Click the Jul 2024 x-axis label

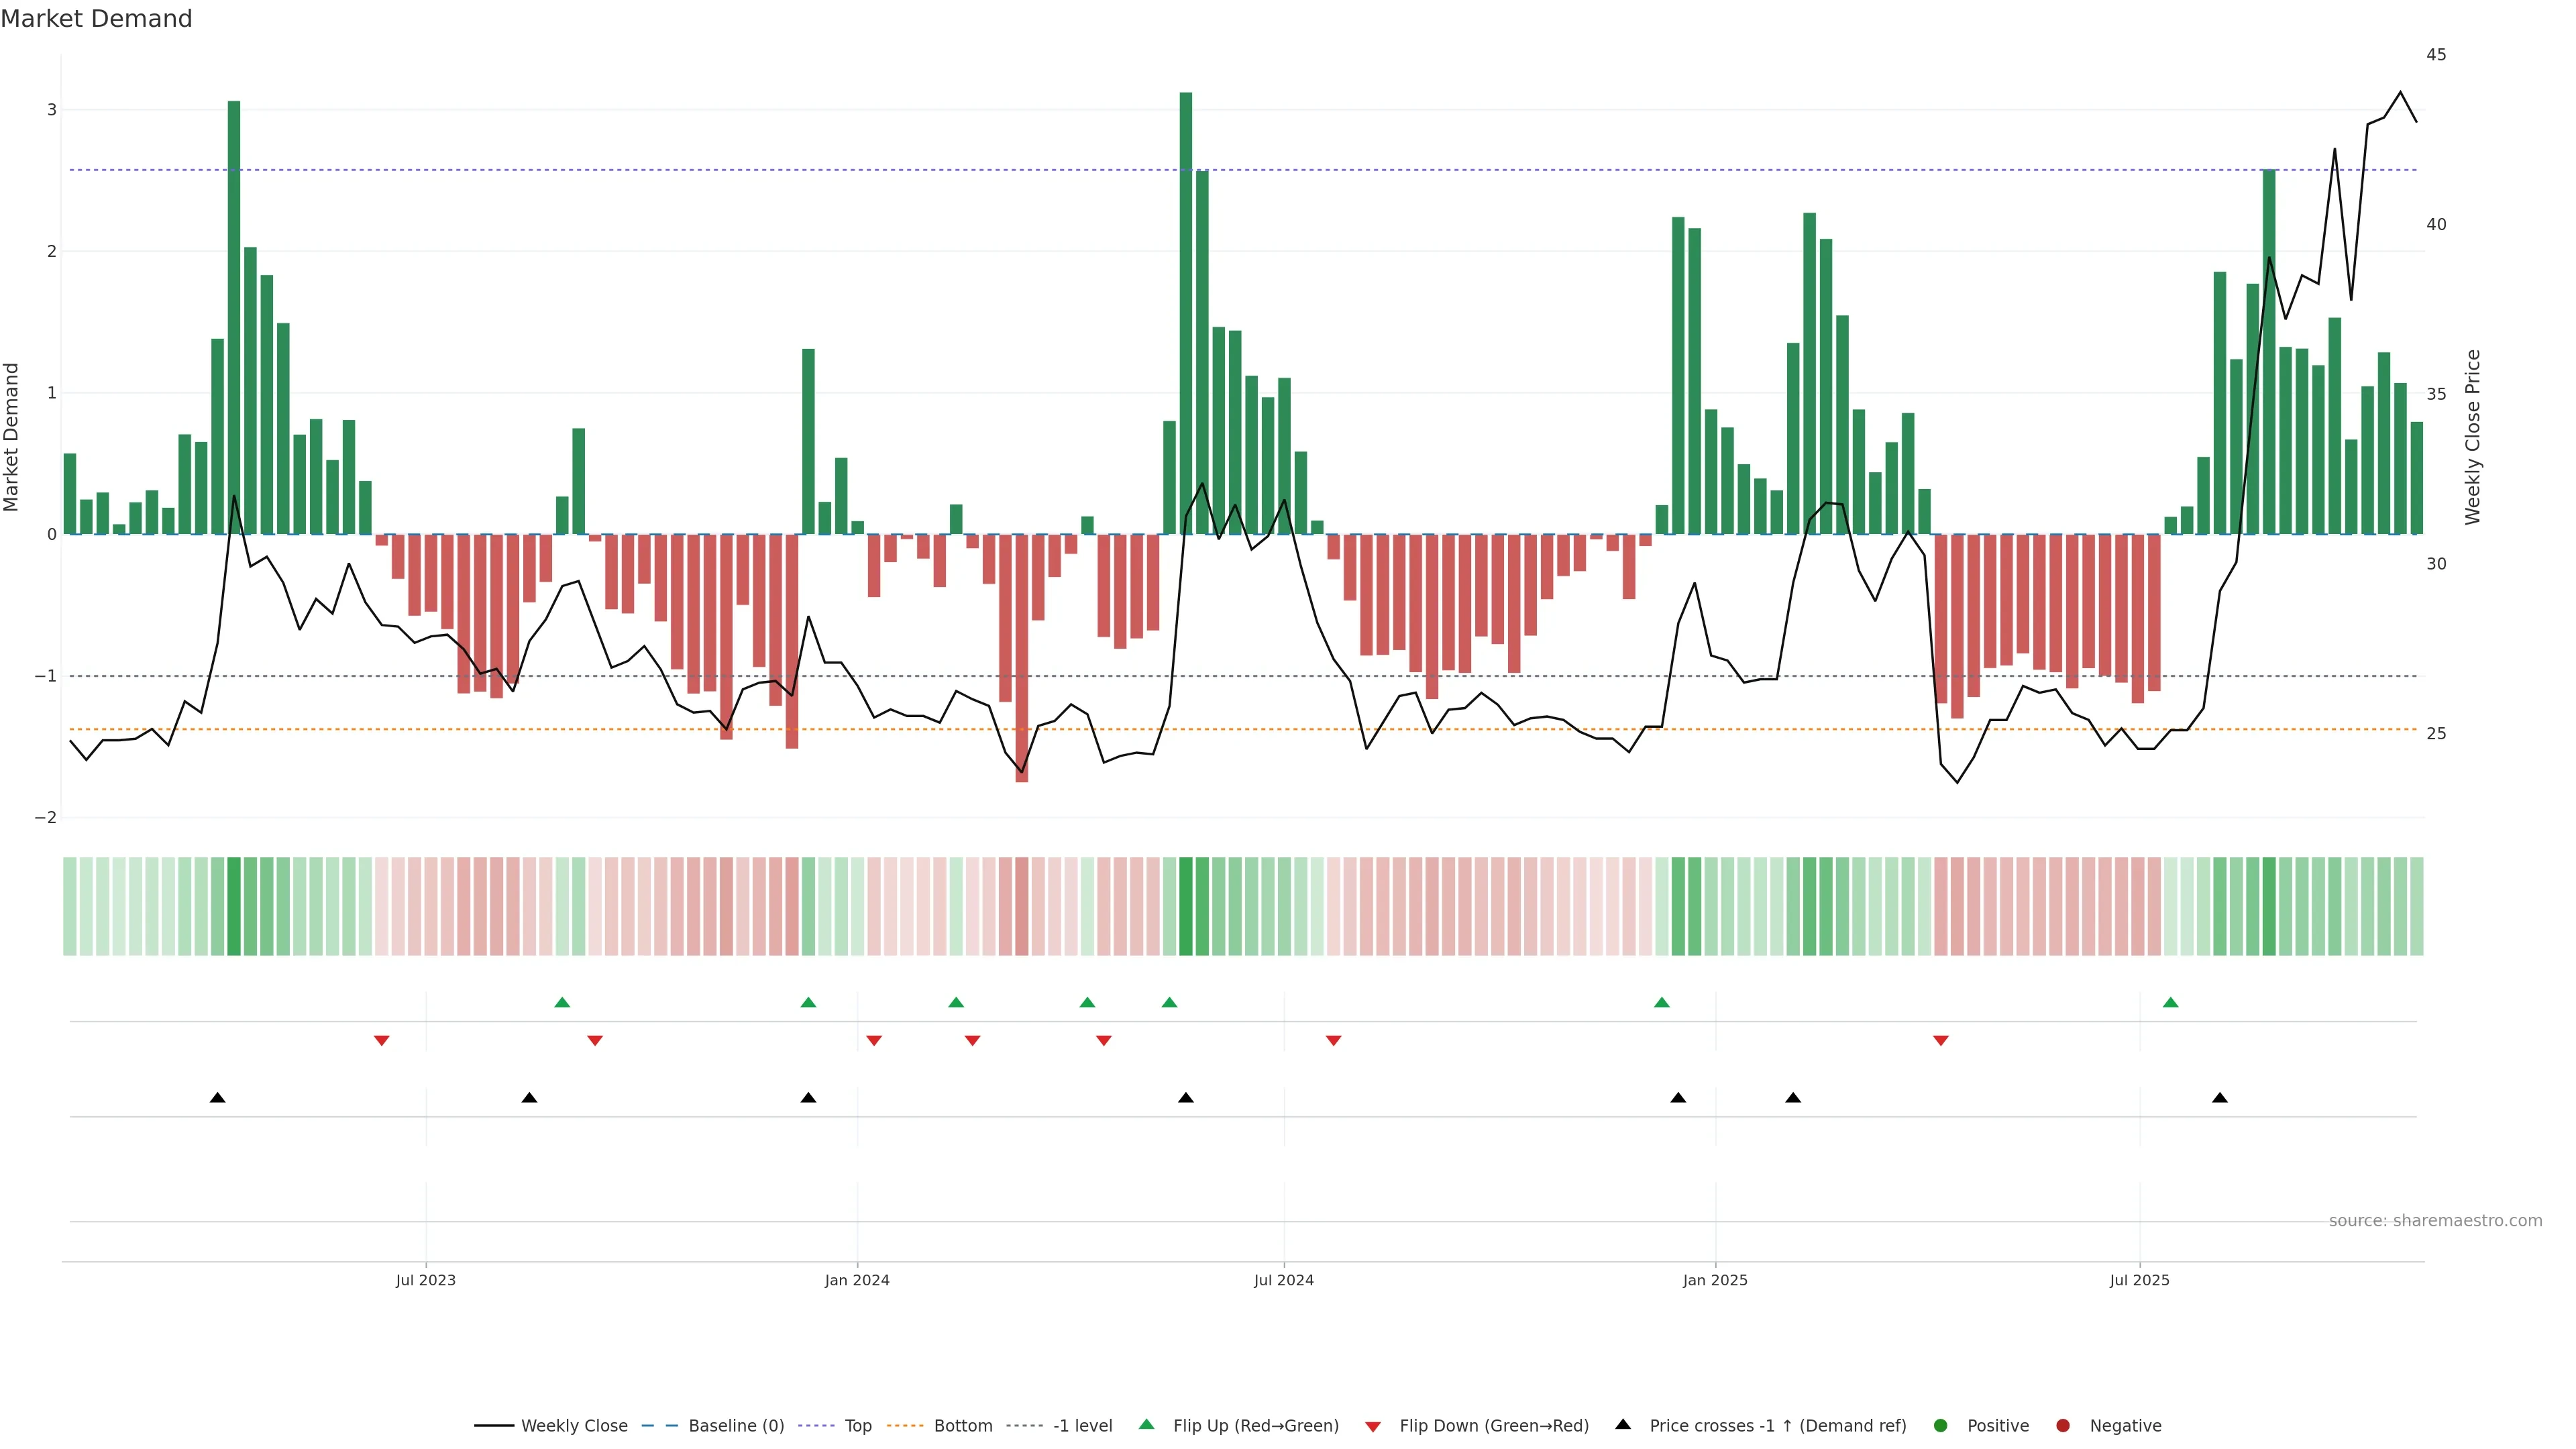coord(1284,1280)
